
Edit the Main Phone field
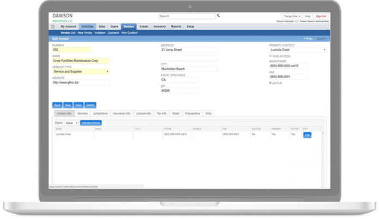(288, 66)
